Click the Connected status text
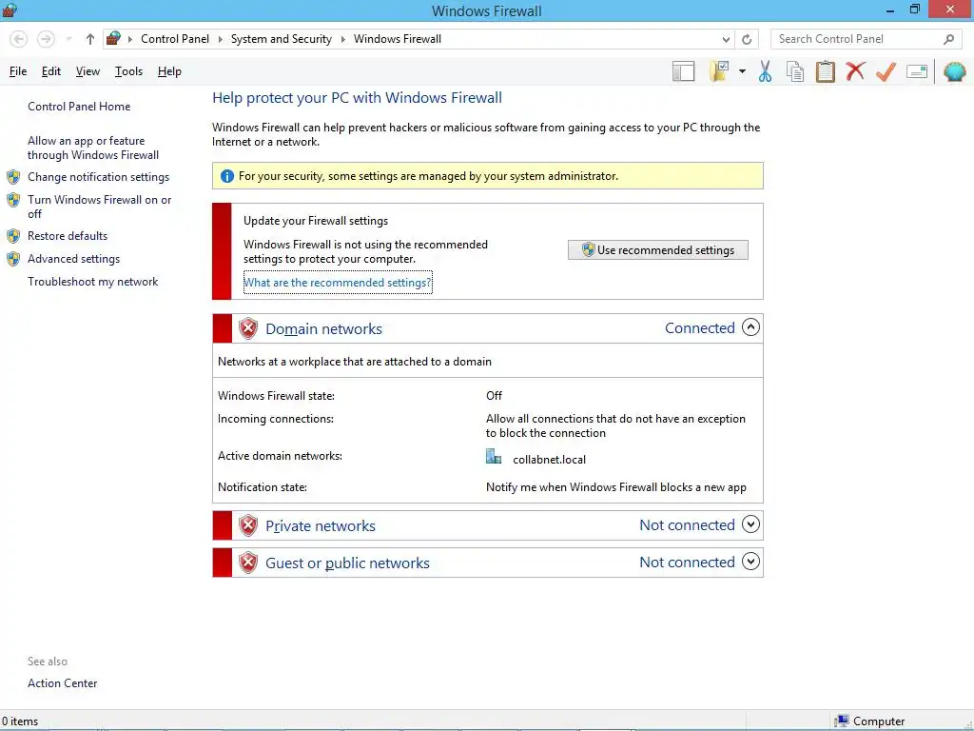 point(699,327)
